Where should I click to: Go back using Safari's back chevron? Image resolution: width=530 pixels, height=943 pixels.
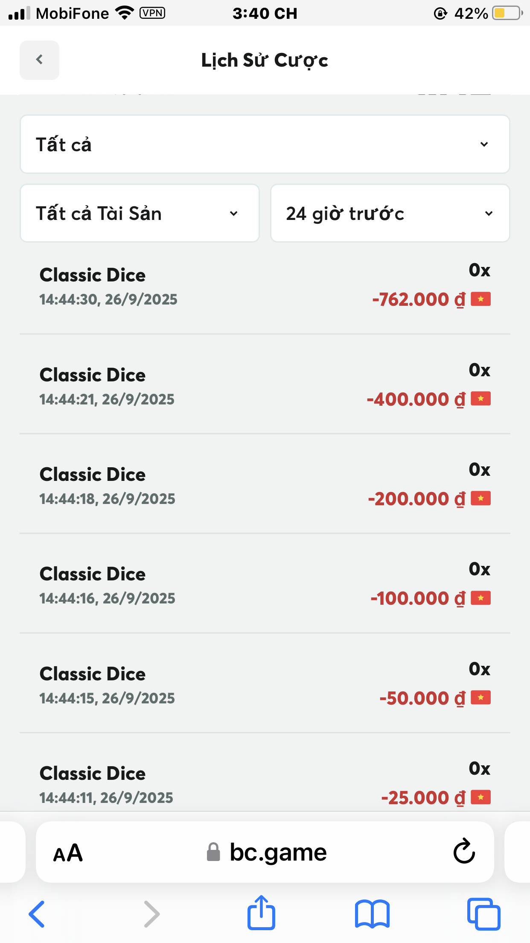[x=37, y=914]
